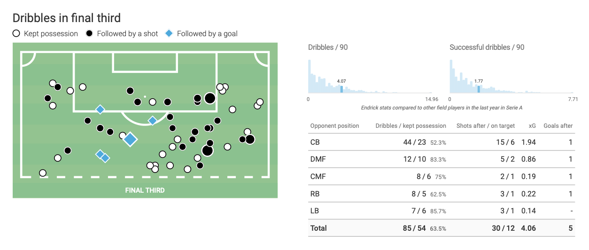
Task: Select the CB row in the table
Action: [x=441, y=142]
